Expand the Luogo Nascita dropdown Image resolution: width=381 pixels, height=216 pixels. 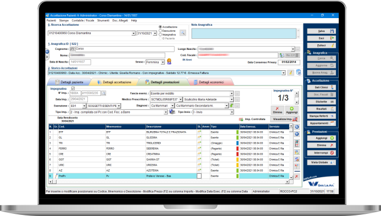pos(293,49)
